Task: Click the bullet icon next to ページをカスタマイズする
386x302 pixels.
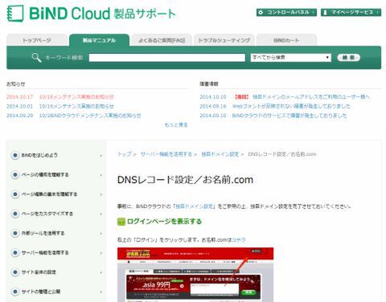Action: tap(15, 214)
